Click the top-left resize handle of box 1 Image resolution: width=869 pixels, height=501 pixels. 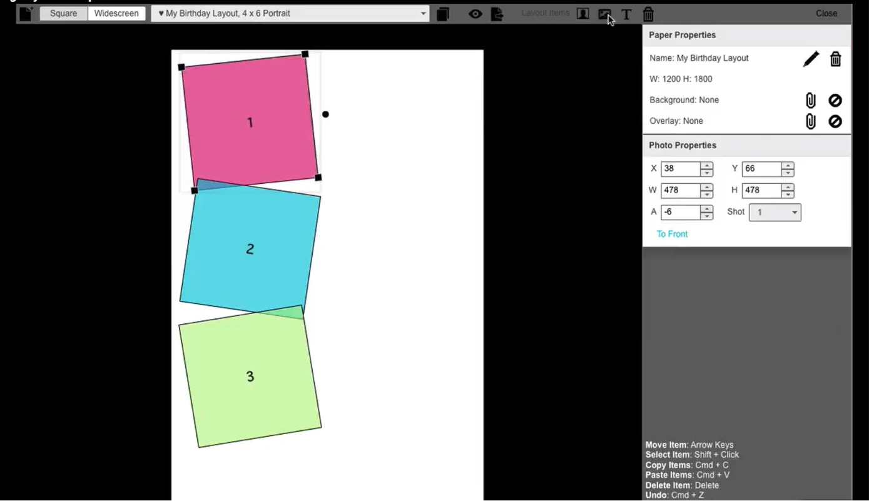(x=181, y=67)
